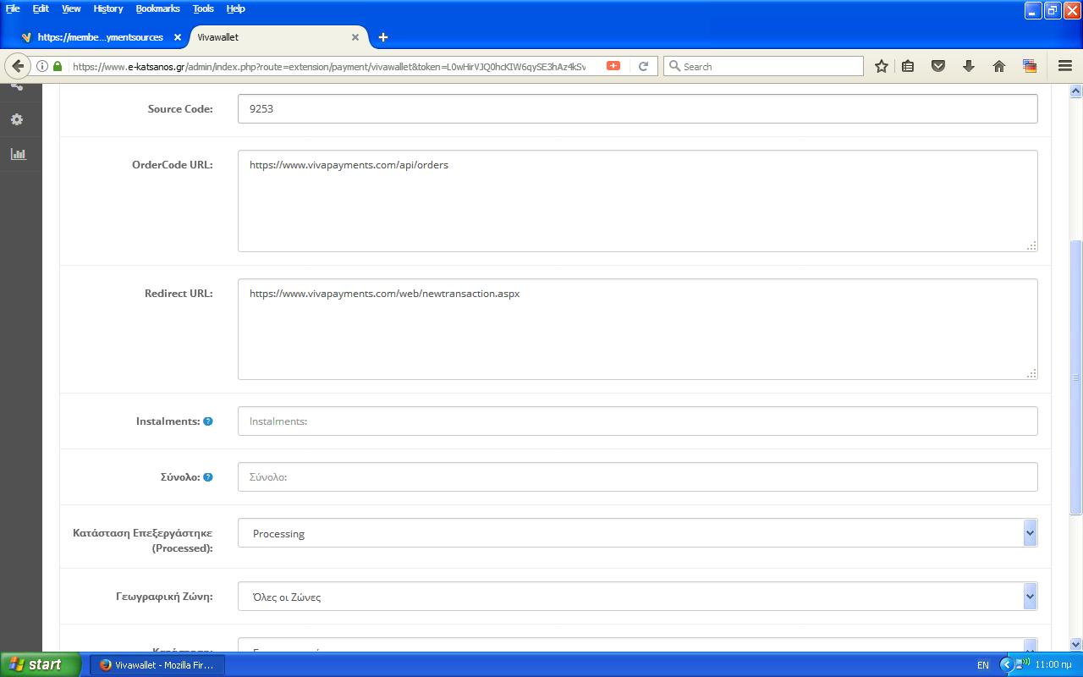Reload the page with the refresh icon

click(643, 66)
